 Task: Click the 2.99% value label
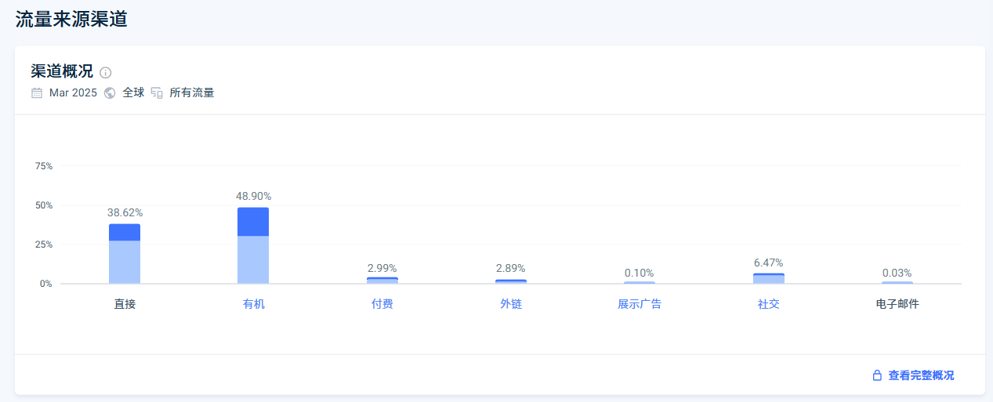point(382,268)
